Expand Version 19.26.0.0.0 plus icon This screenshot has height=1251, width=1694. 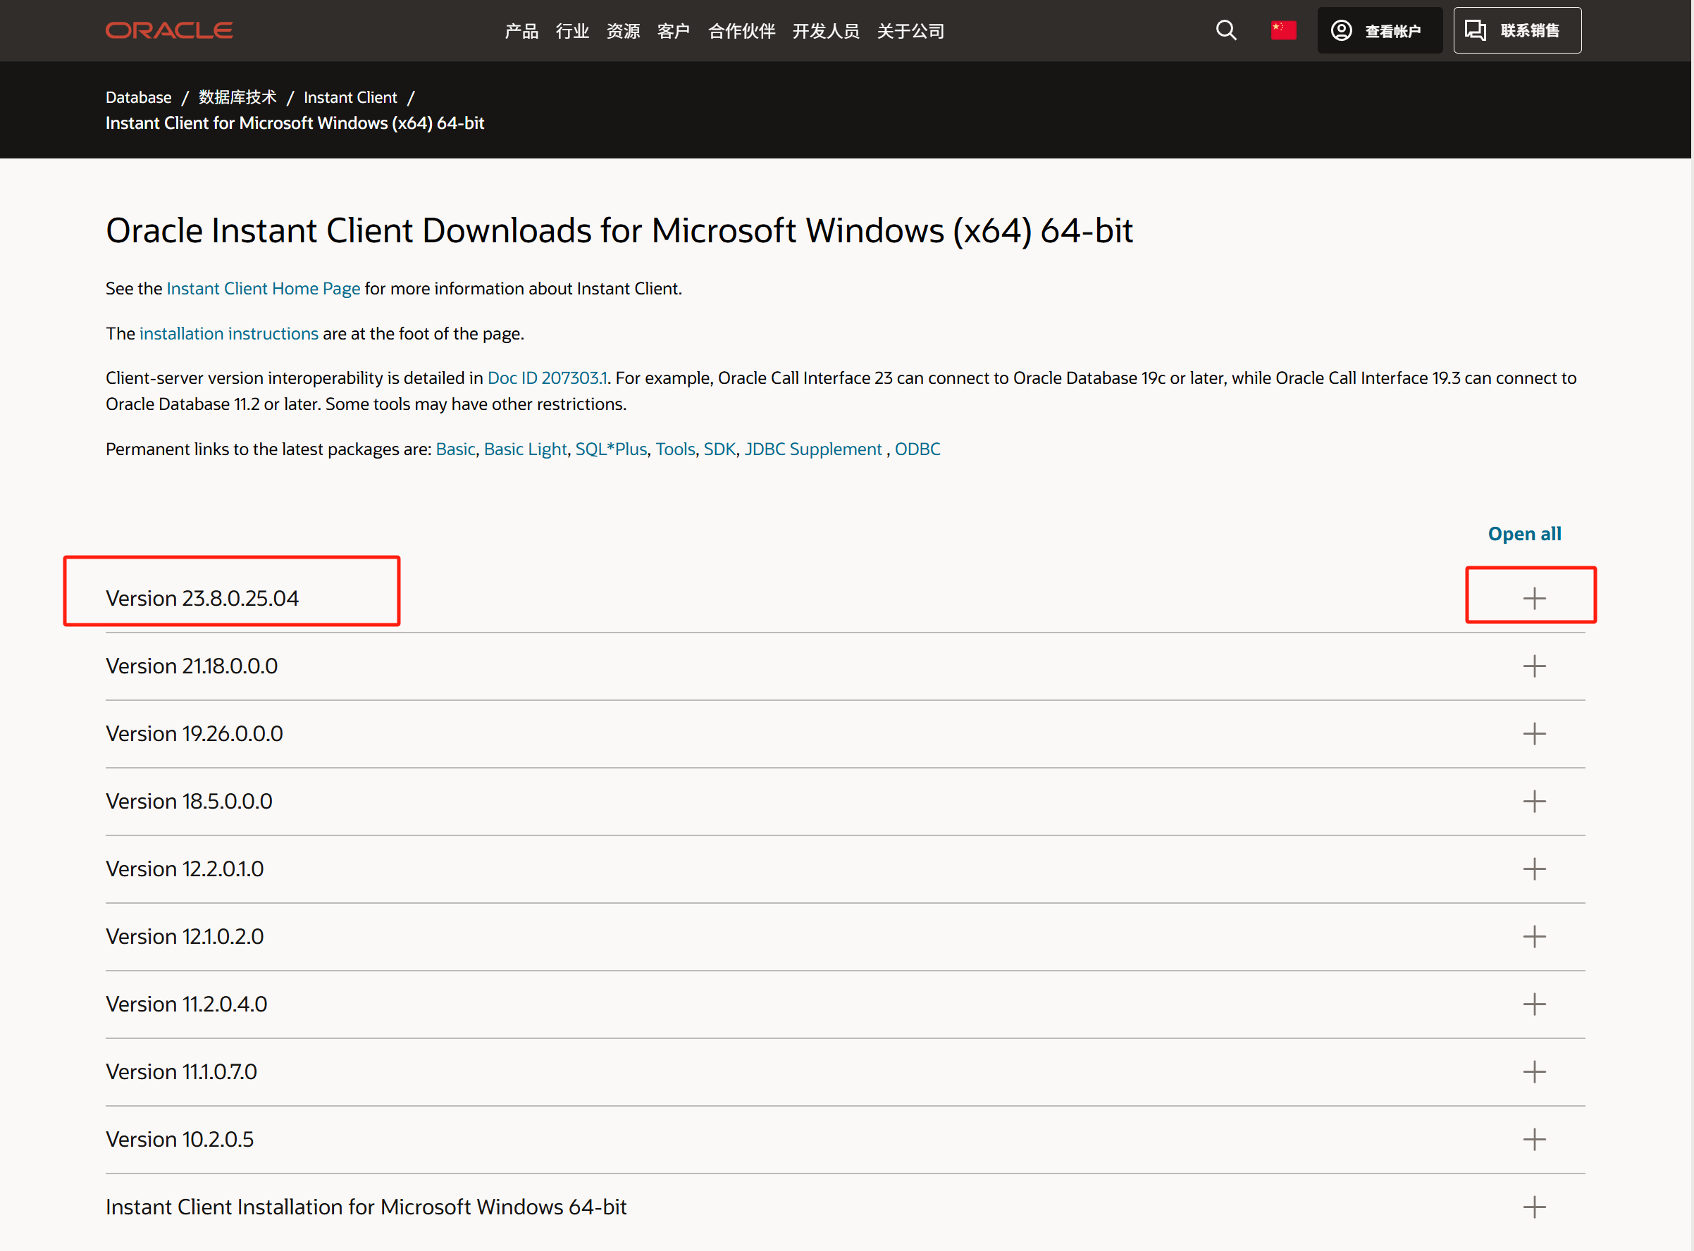[x=1533, y=733]
